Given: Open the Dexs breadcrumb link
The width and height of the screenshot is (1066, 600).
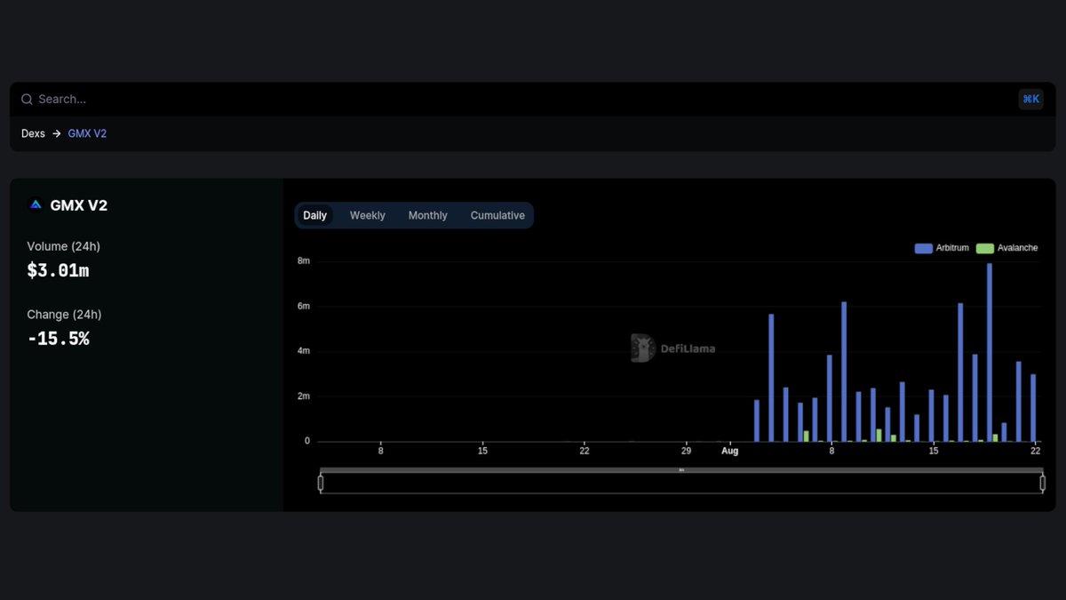Looking at the screenshot, I should click(x=33, y=133).
